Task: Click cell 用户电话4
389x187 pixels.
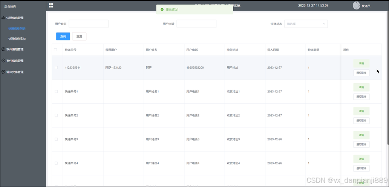Action: coord(193,163)
